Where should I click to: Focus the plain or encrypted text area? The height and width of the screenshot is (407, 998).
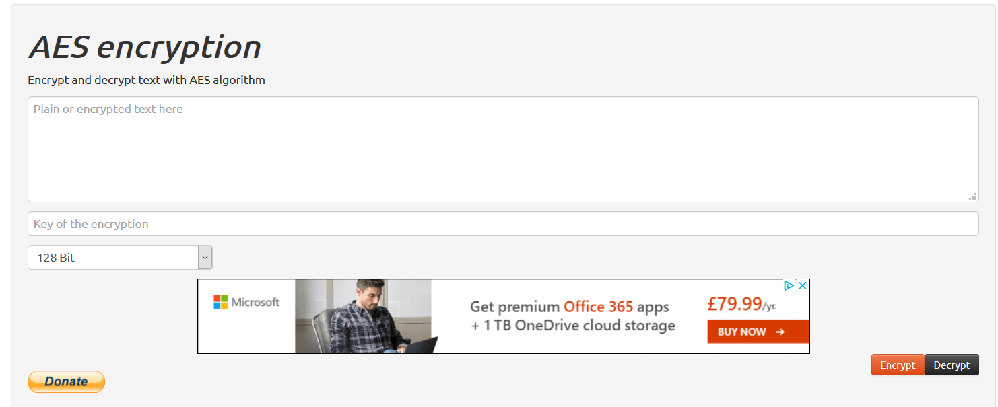tap(503, 149)
